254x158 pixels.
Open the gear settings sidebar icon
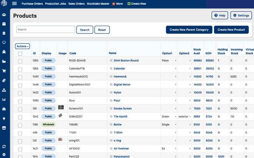tap(4, 155)
